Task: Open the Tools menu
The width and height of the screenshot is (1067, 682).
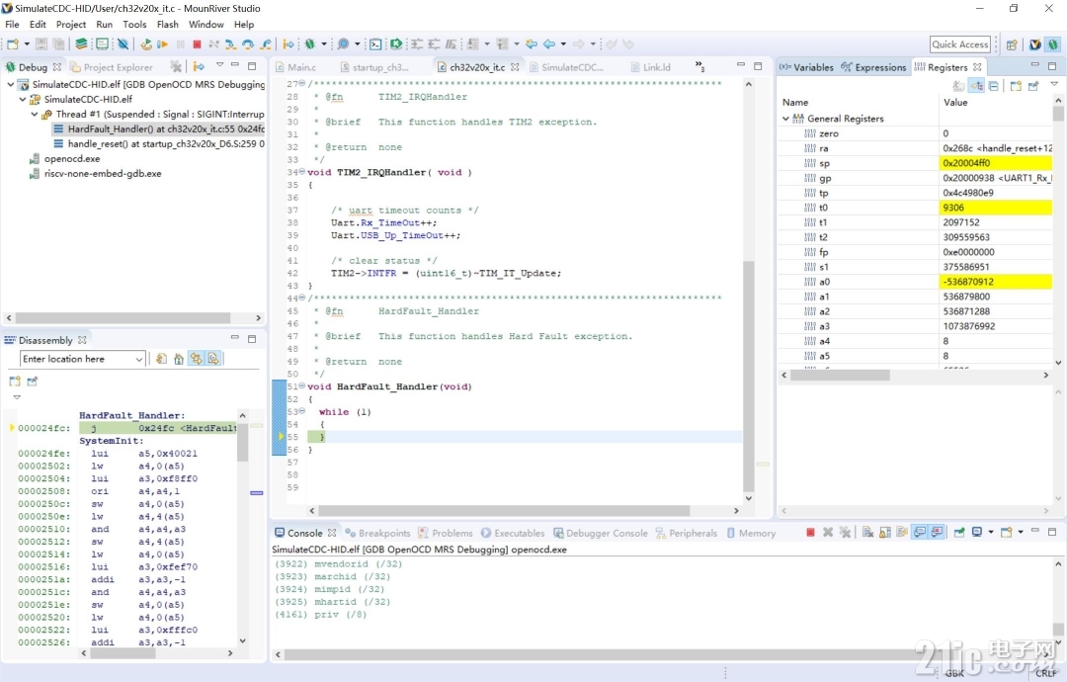Action: pos(134,25)
